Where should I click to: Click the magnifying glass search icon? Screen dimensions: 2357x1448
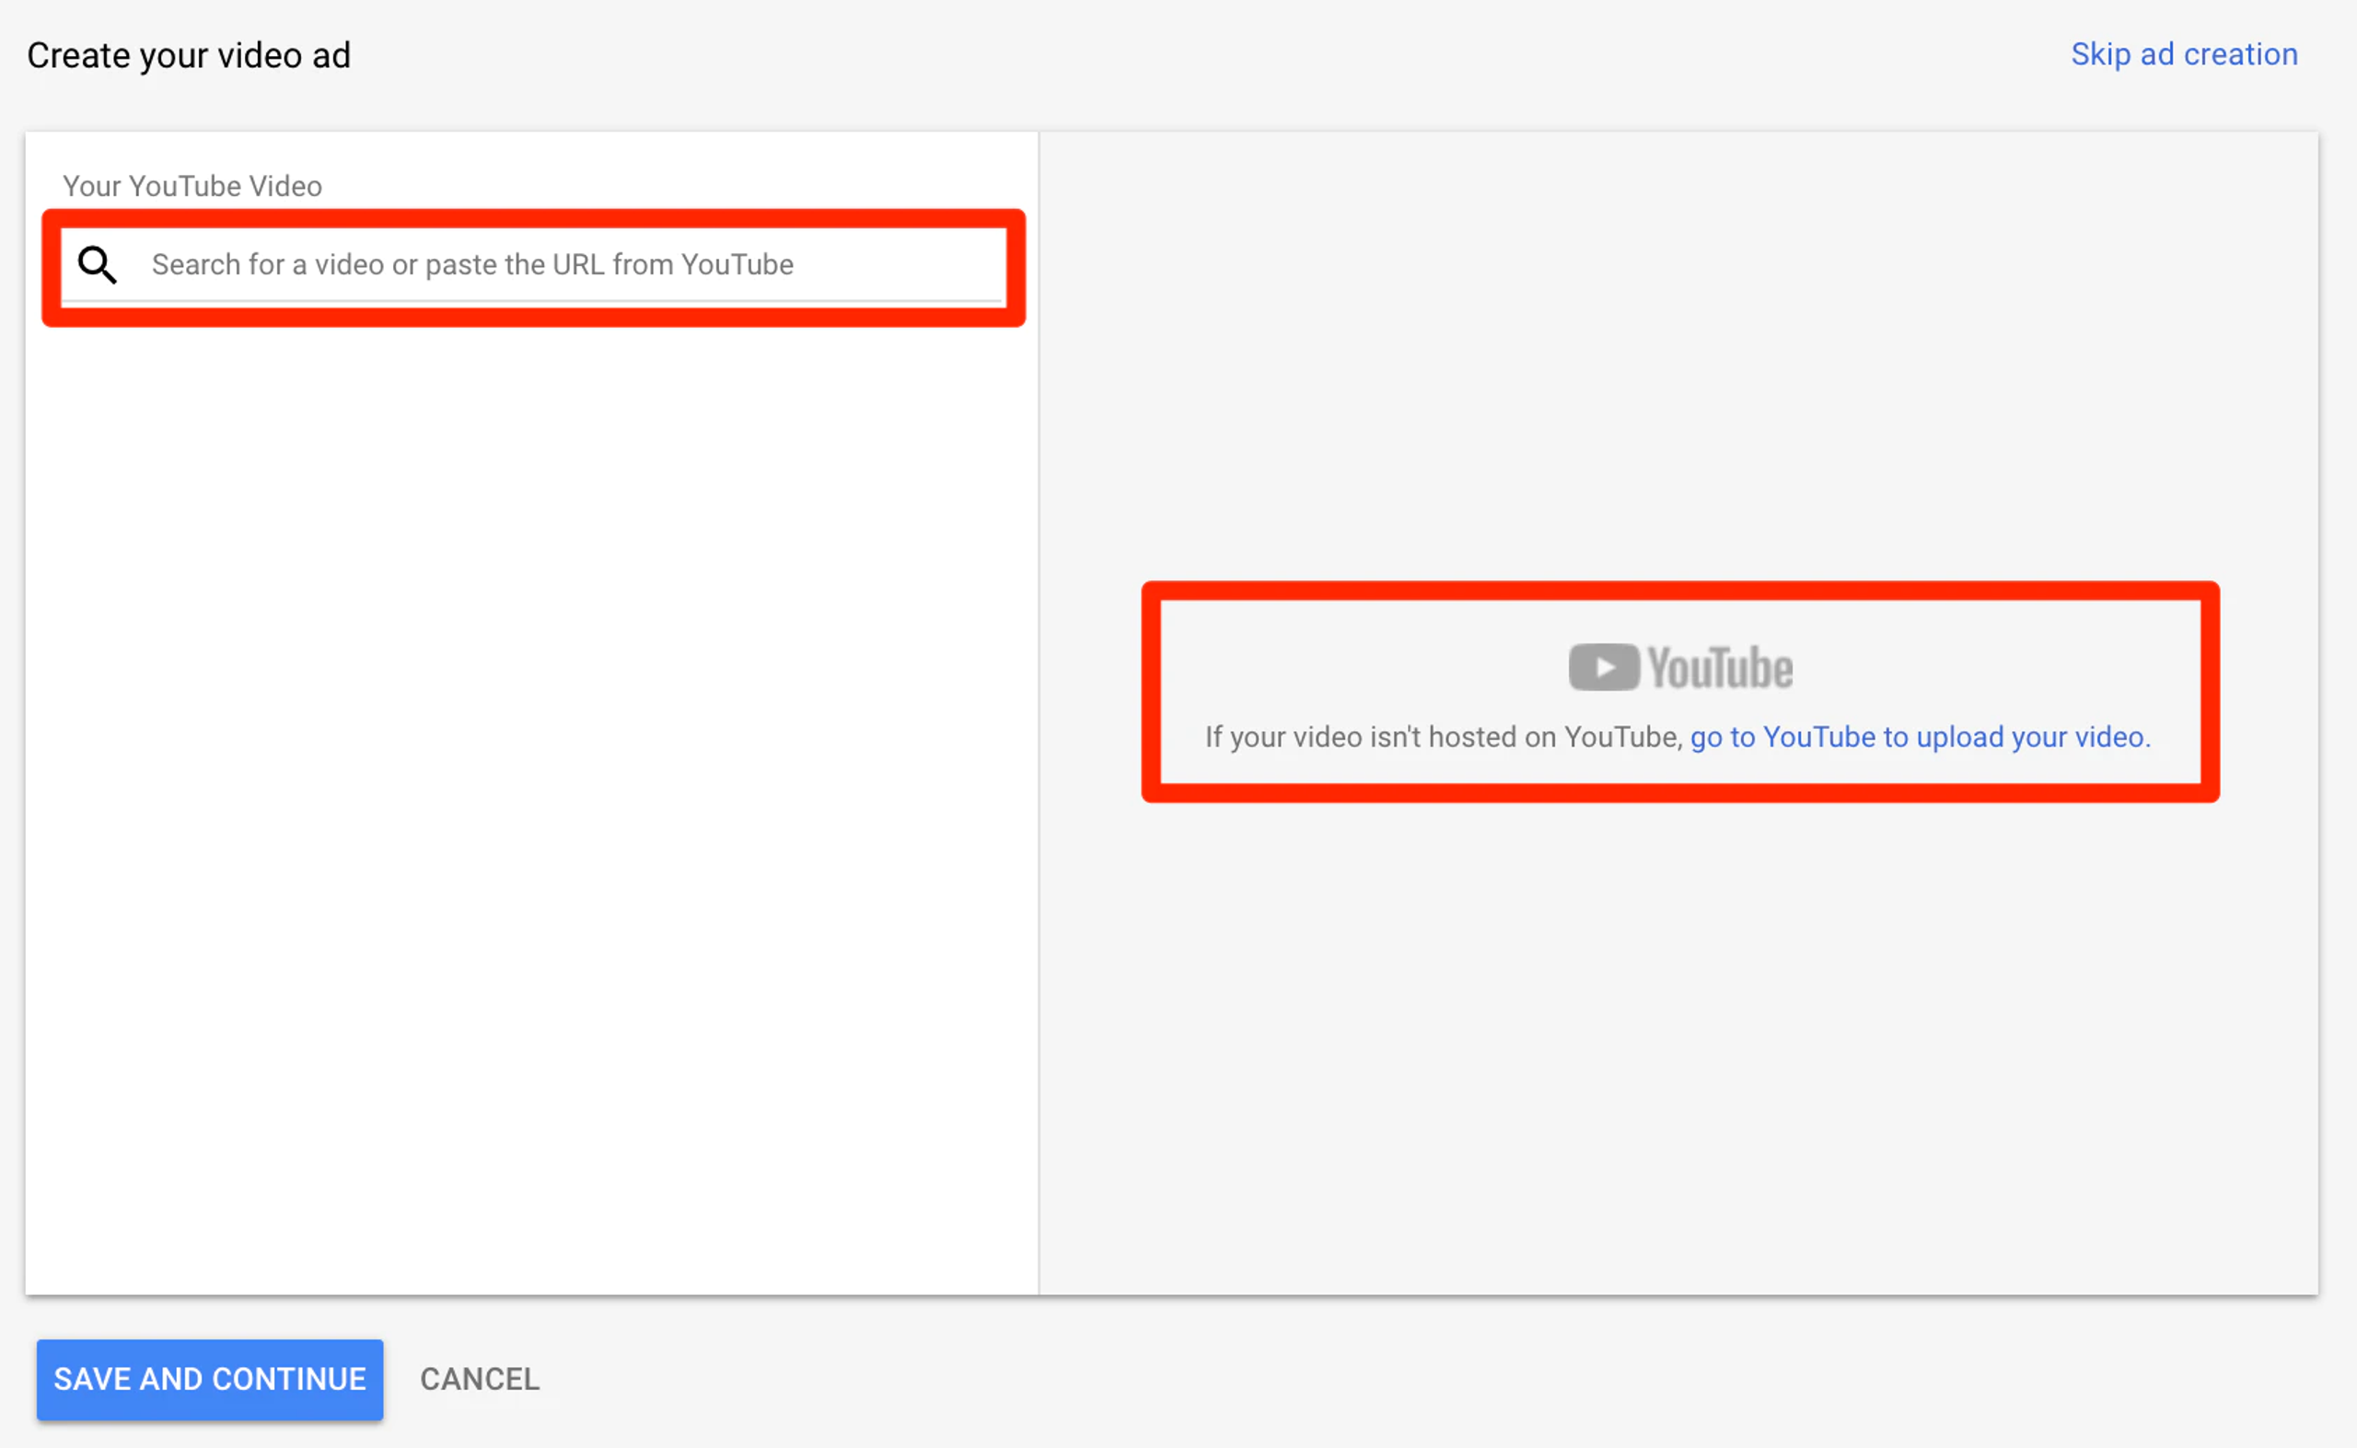tap(97, 264)
